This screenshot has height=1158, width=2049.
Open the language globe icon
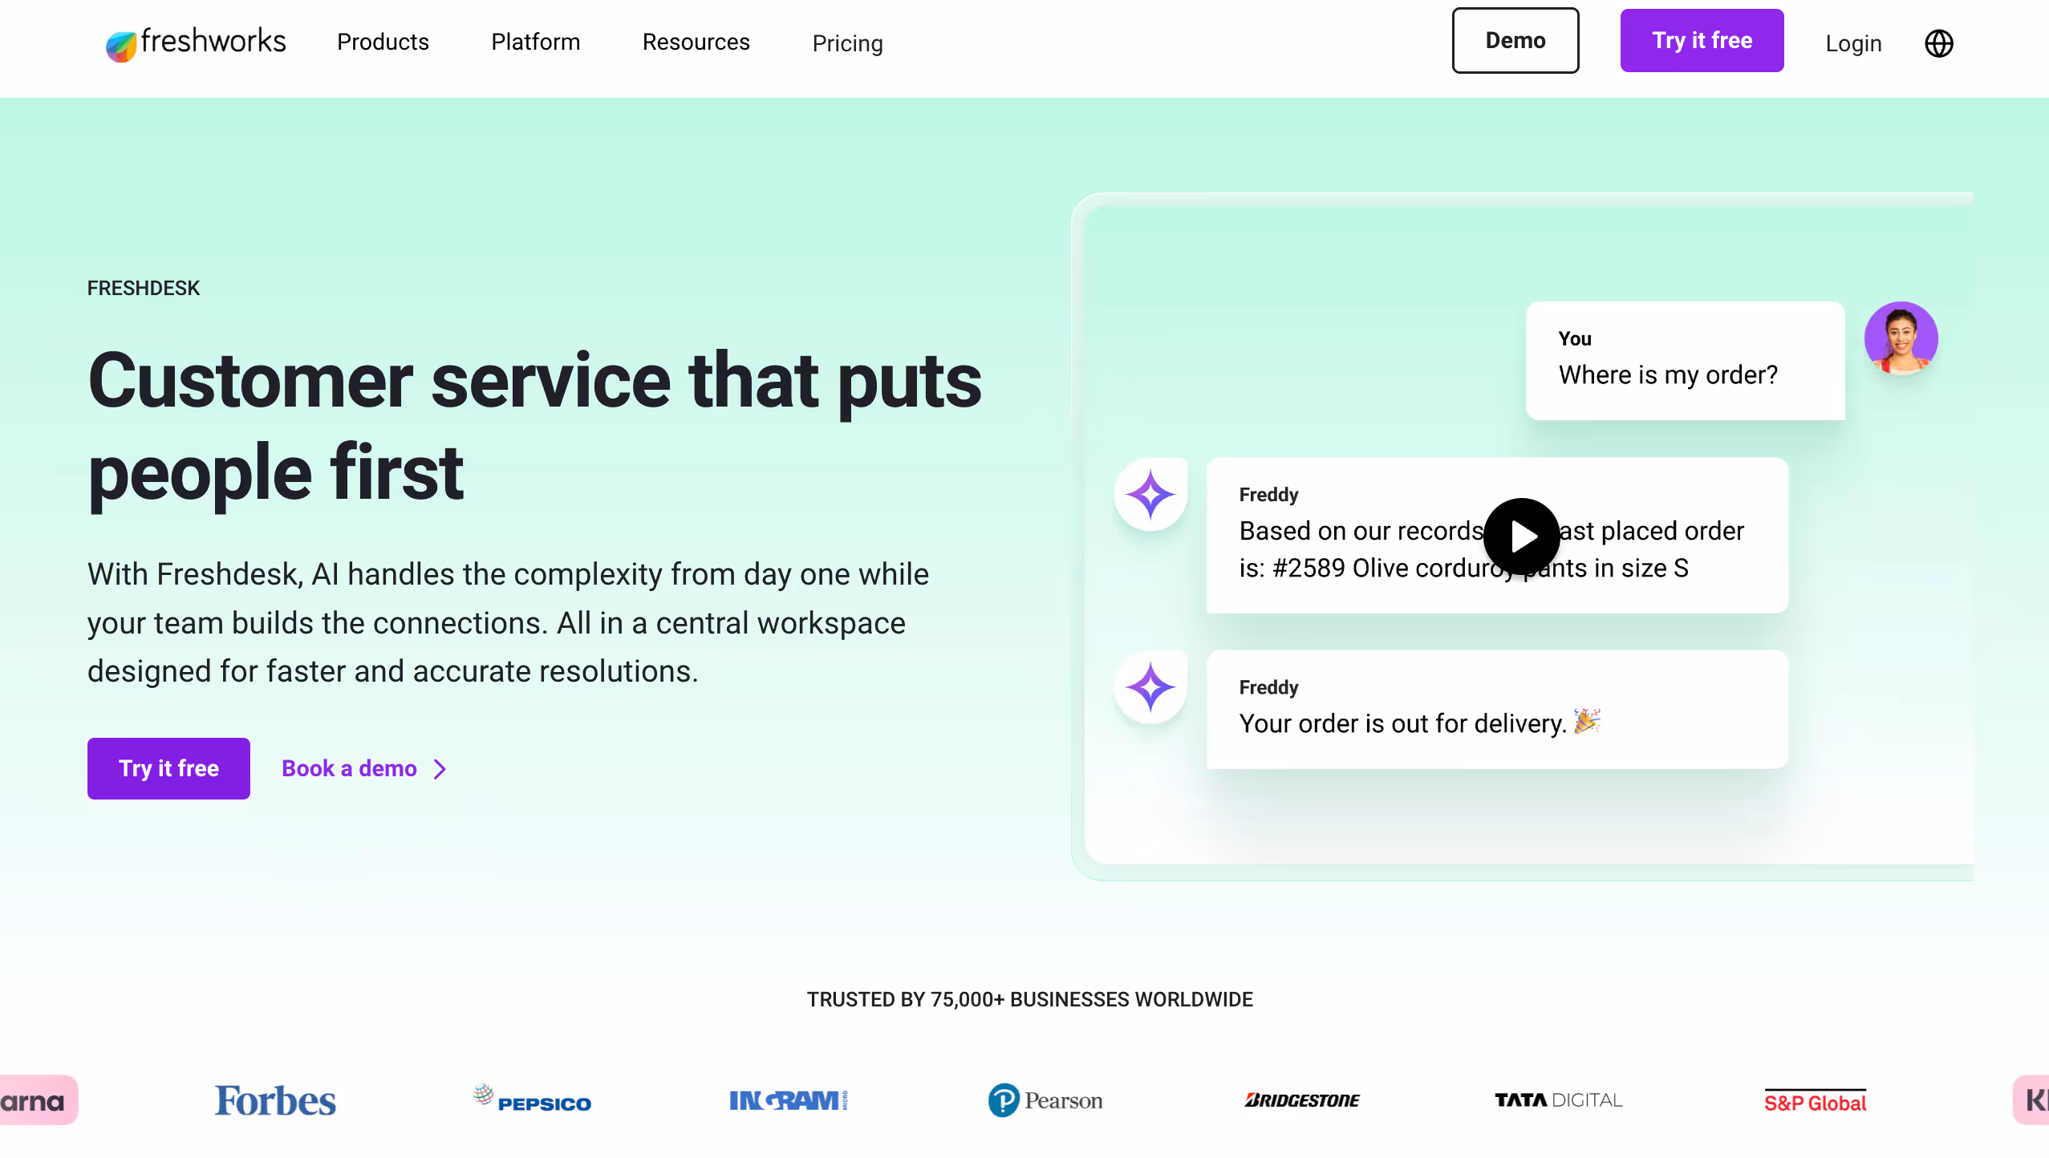1939,43
